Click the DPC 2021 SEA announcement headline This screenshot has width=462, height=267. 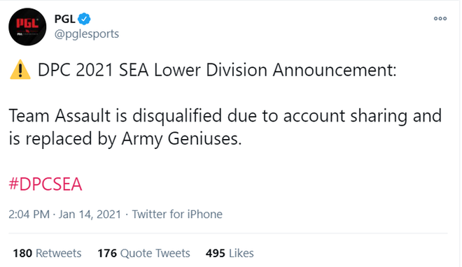pos(217,71)
